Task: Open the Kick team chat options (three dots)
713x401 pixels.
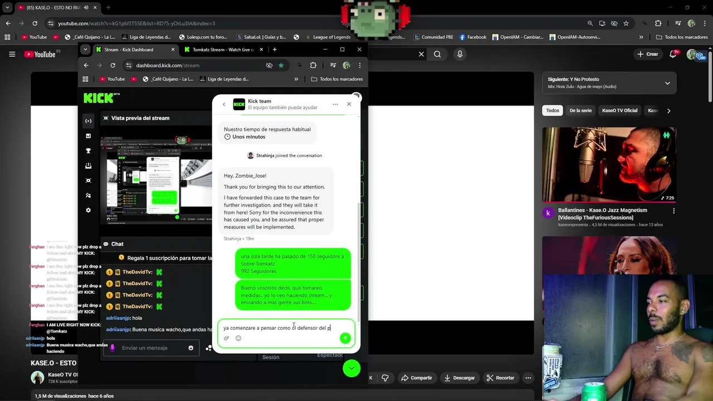Action: 335,104
